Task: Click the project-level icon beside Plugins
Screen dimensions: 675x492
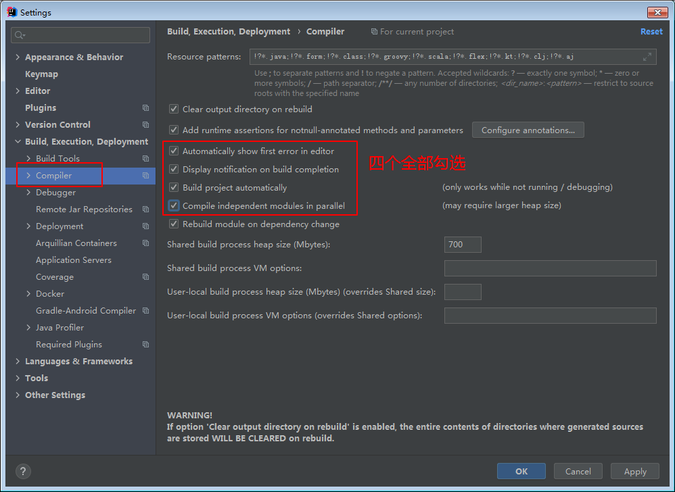Action: point(145,108)
